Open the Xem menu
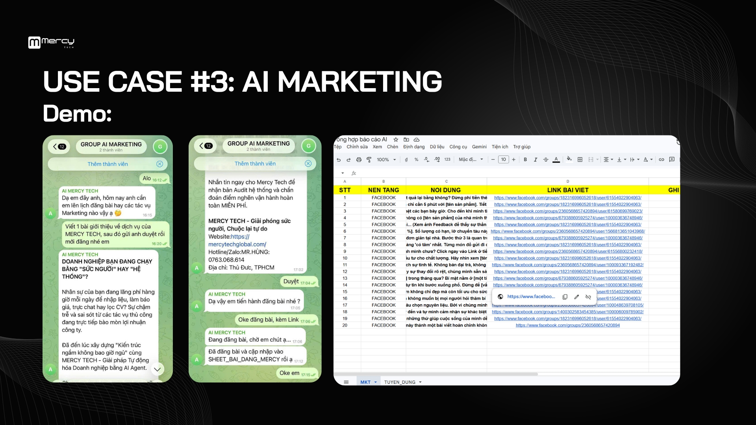Screen dimensions: 756x425 (x=377, y=147)
